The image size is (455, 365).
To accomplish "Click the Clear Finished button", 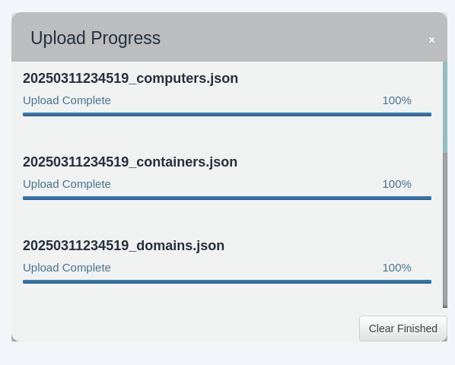I will click(403, 328).
